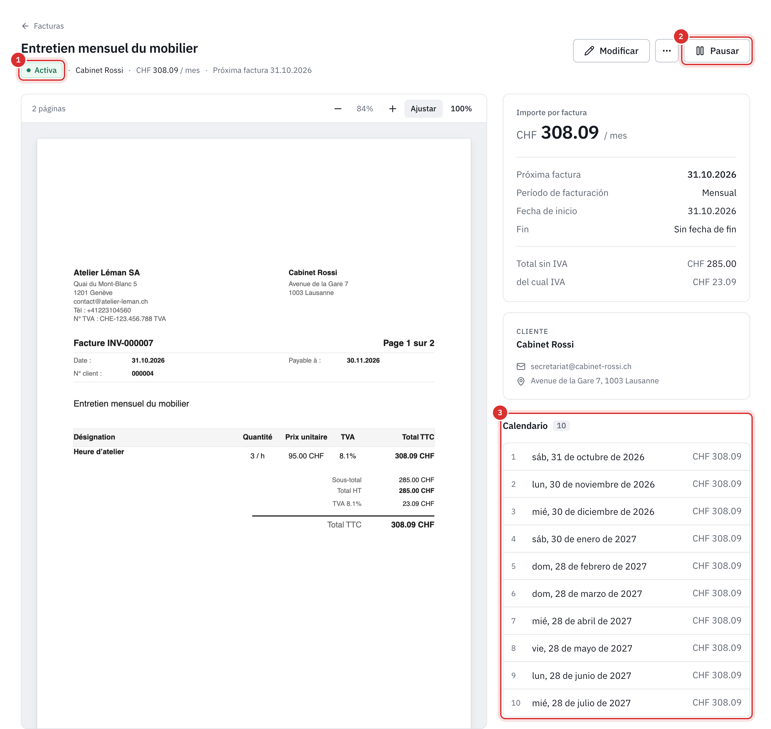Click del cual IVA amount CHF 23.09
This screenshot has width=771, height=729.
[714, 282]
